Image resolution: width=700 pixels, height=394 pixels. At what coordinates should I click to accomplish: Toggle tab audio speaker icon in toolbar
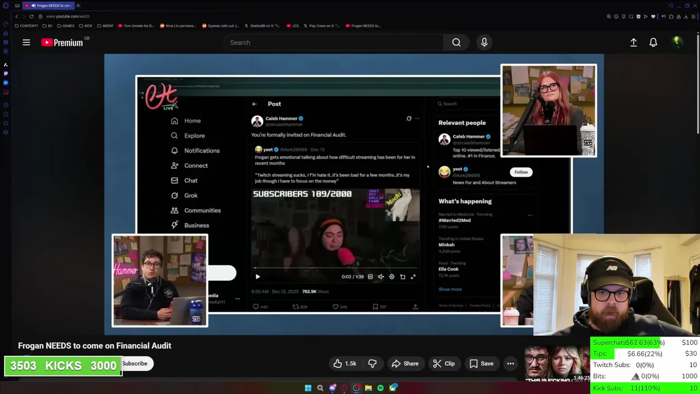tap(663, 16)
